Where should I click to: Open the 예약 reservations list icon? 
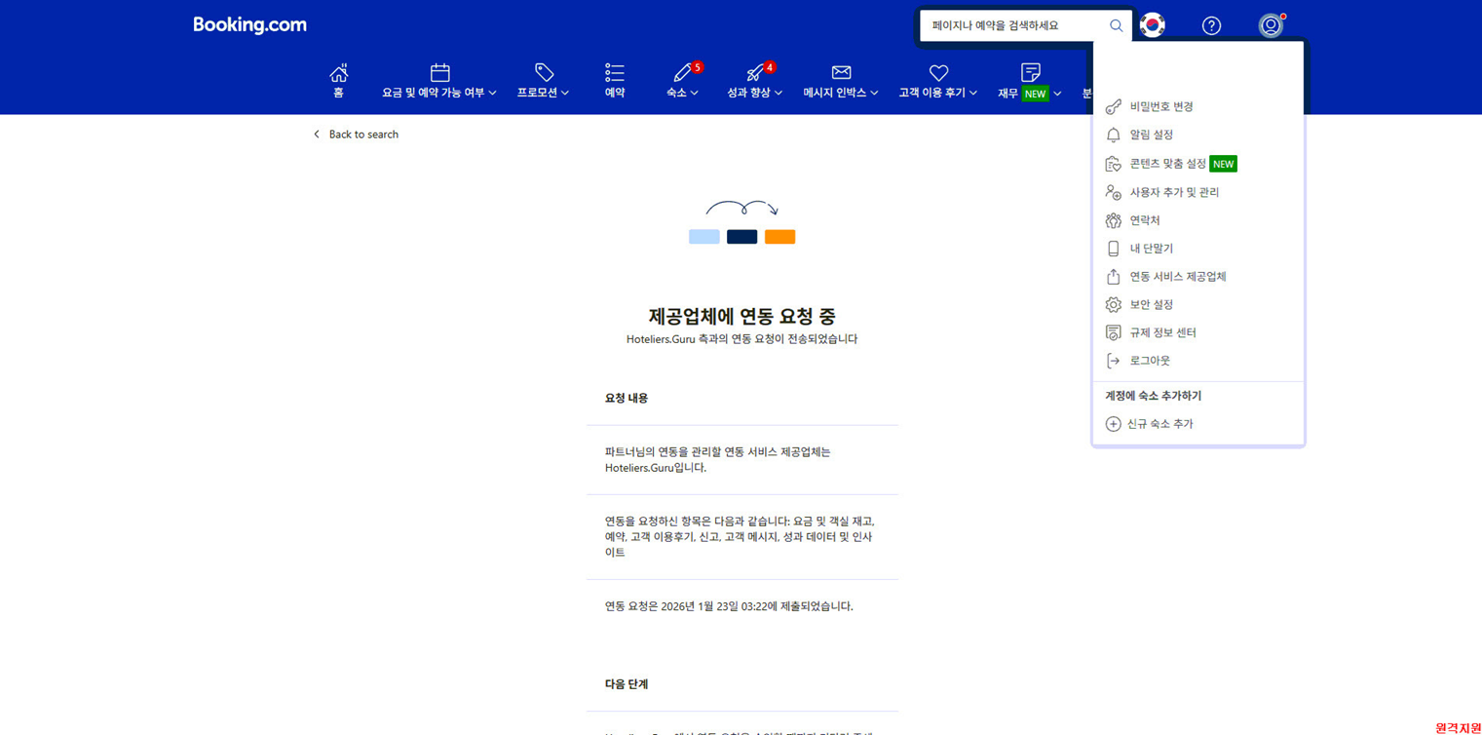[614, 73]
